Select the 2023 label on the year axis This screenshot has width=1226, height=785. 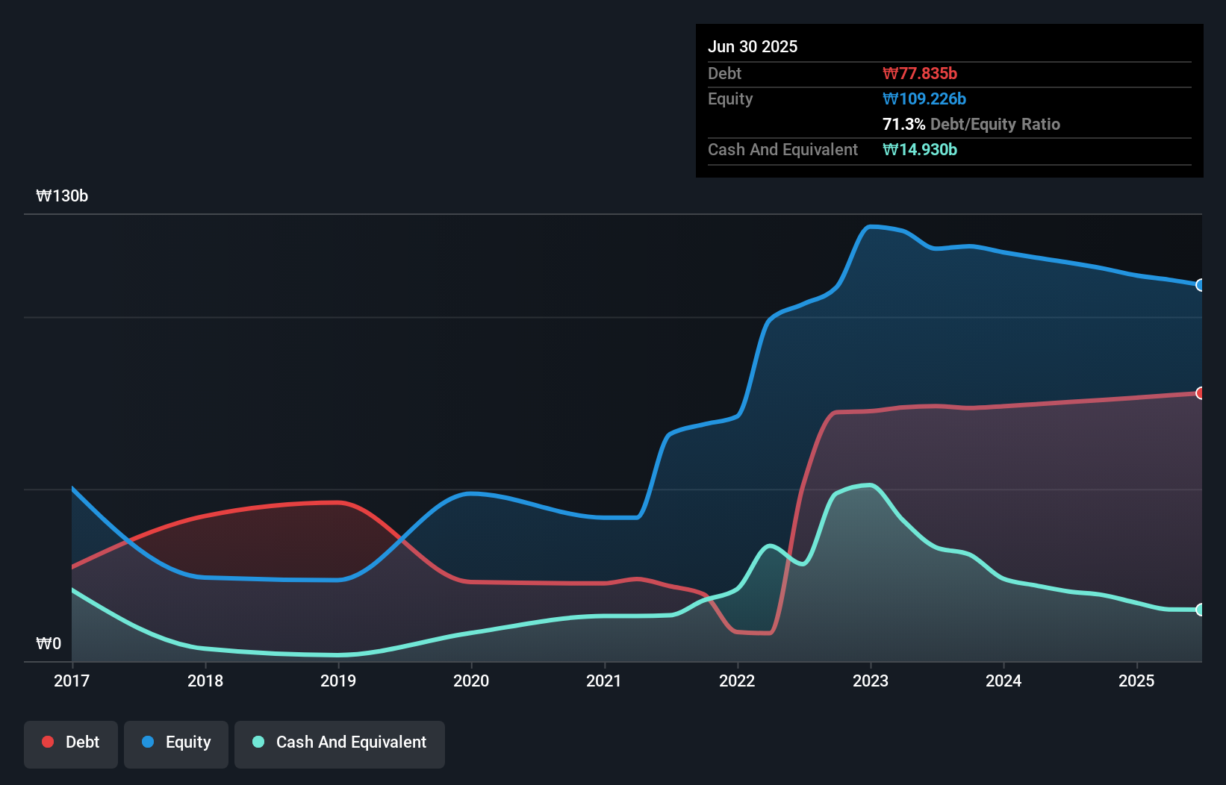(871, 681)
